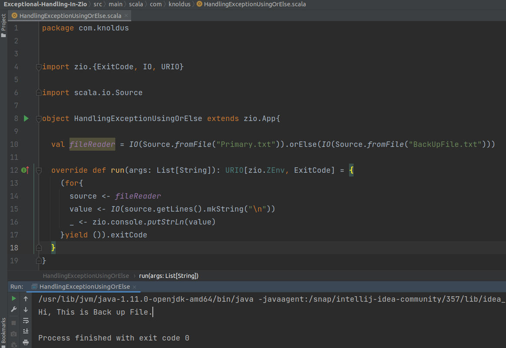Click the yellow opening brace on line 12
The width and height of the screenshot is (506, 348).
(x=351, y=170)
